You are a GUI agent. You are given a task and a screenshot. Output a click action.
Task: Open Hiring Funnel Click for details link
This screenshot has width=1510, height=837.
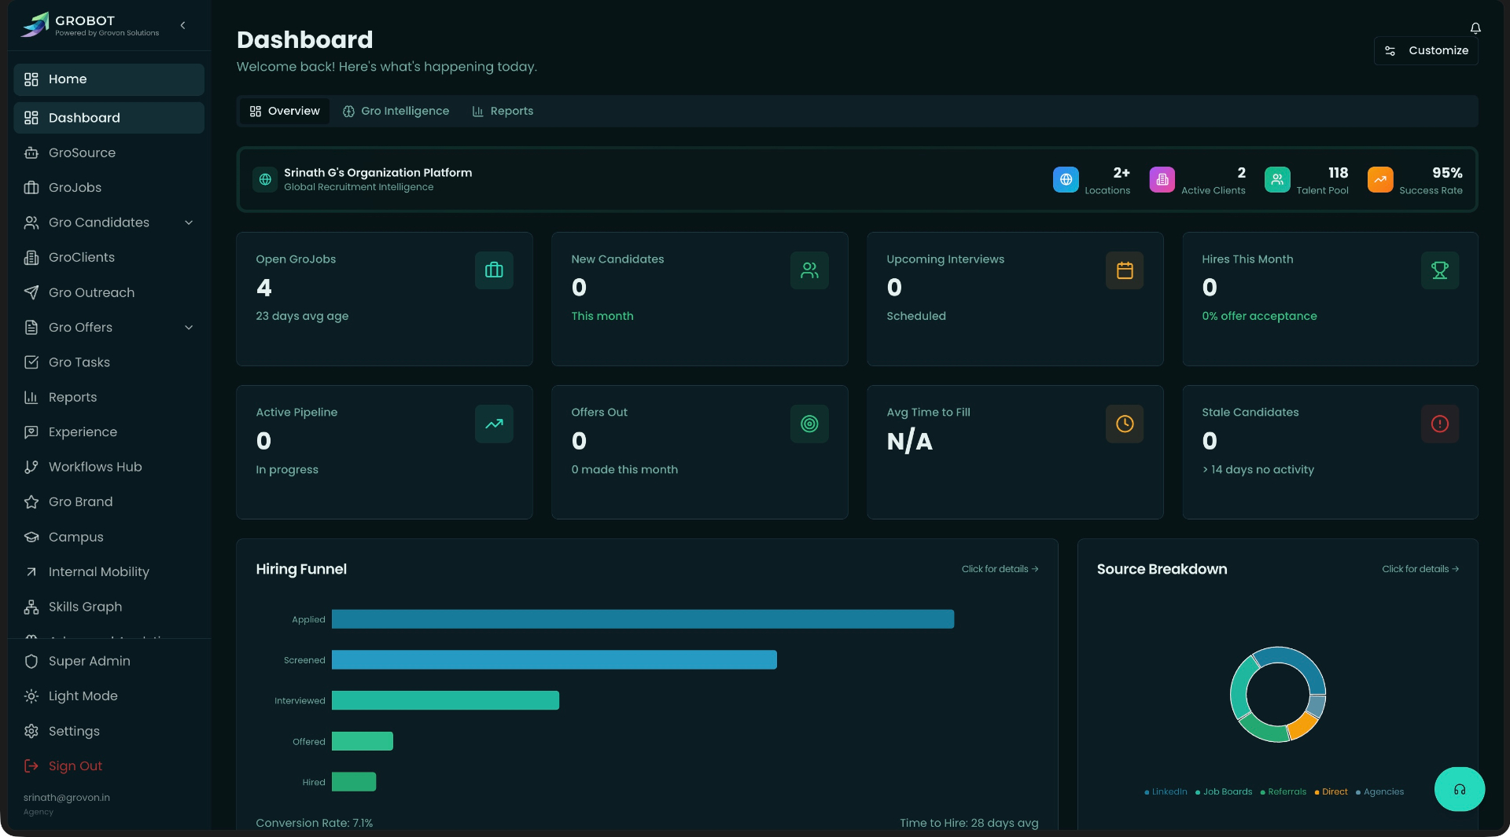(x=1000, y=569)
